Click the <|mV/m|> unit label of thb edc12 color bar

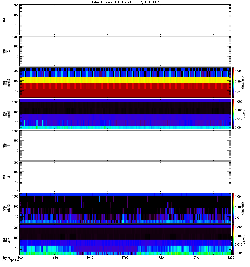click(x=243, y=82)
